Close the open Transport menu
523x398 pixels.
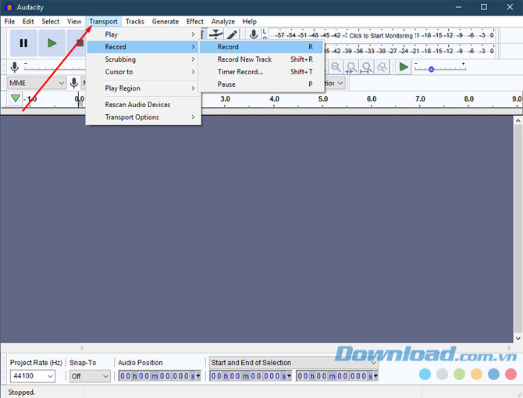tap(103, 21)
